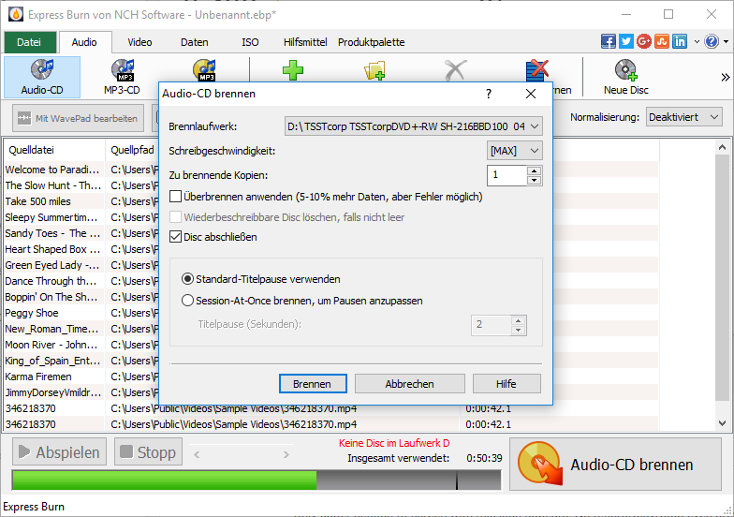Click the large Audio-CD brennen button
This screenshot has height=517, width=734.
pyautogui.click(x=615, y=465)
